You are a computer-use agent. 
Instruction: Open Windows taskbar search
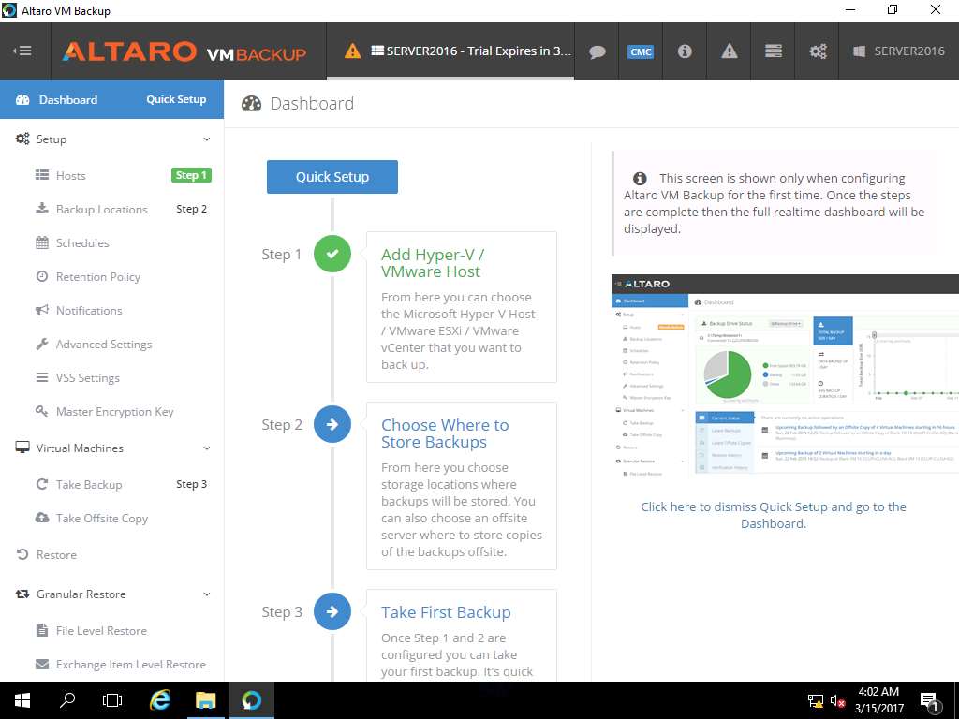[67, 700]
